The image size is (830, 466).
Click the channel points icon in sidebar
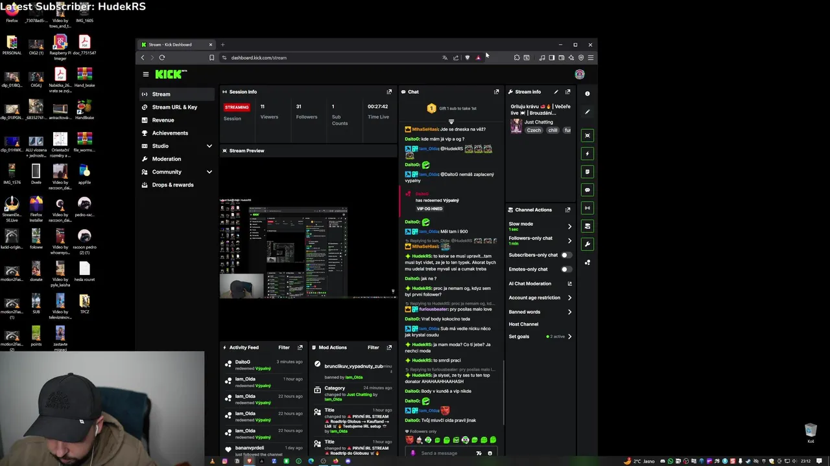pos(587,262)
